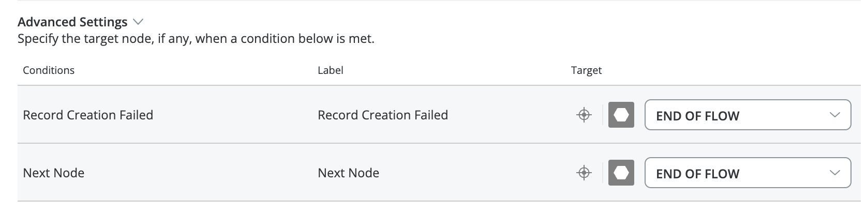The width and height of the screenshot is (866, 214).
Task: Select Record Creation Failed label text
Action: [383, 115]
